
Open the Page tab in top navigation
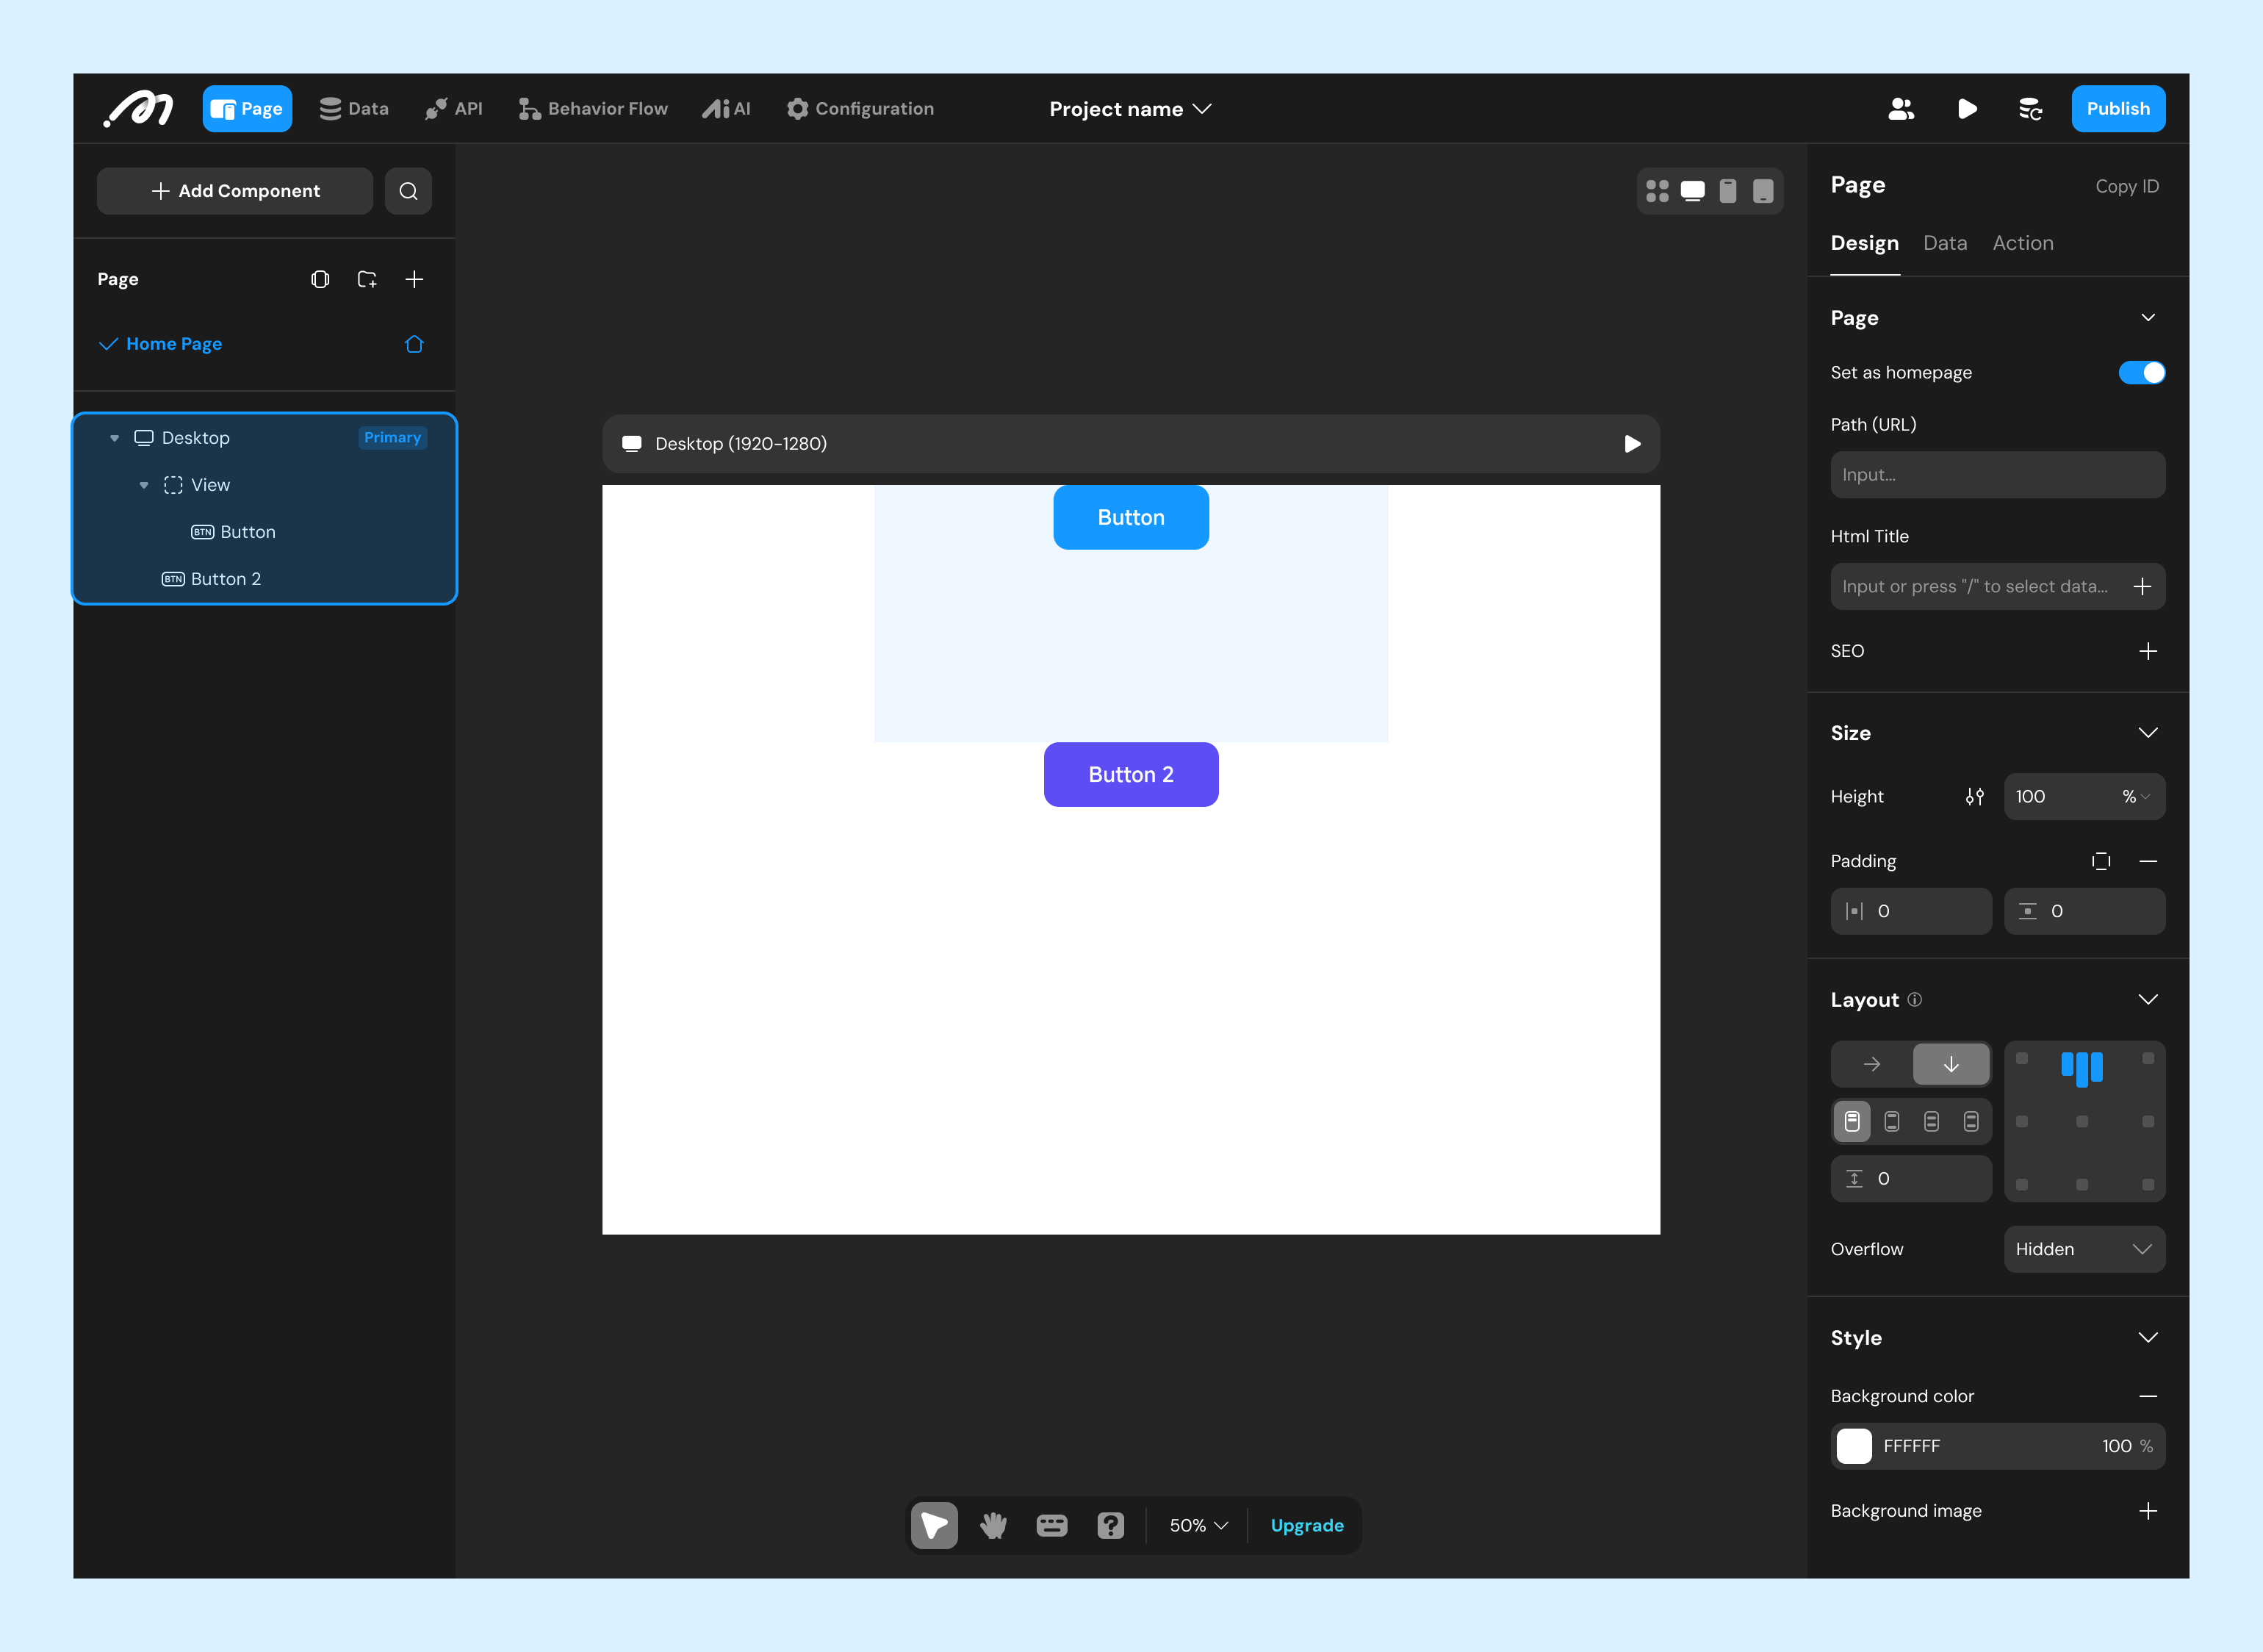(x=247, y=109)
